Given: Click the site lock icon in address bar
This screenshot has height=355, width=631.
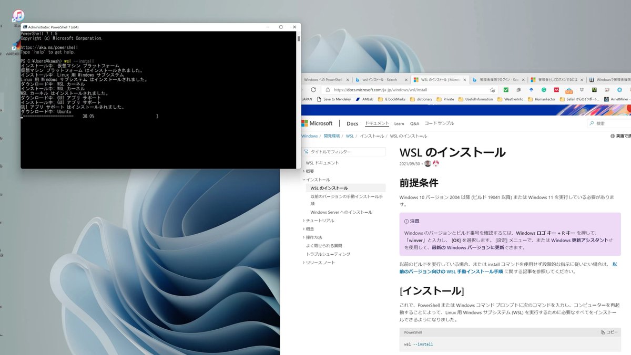Looking at the screenshot, I should point(327,90).
